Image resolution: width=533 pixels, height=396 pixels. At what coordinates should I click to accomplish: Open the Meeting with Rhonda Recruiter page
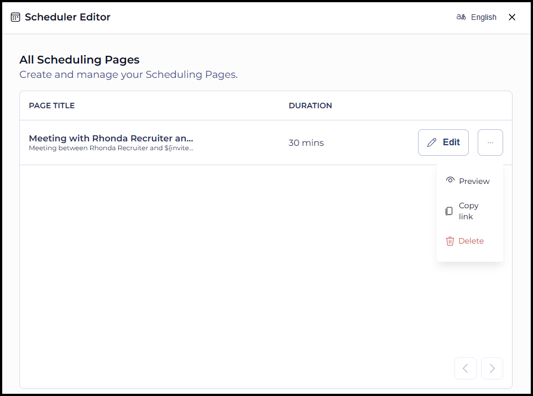111,138
